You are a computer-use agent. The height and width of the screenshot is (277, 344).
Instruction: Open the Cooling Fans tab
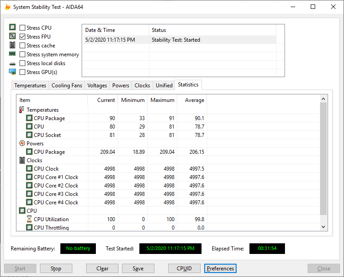click(67, 86)
